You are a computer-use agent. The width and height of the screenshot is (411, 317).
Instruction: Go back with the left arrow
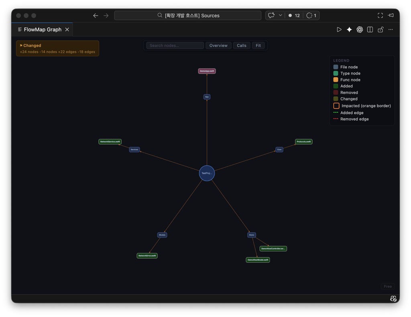(96, 16)
